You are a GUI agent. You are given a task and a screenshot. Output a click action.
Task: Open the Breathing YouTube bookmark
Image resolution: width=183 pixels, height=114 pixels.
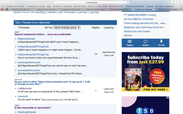coord(36,6)
